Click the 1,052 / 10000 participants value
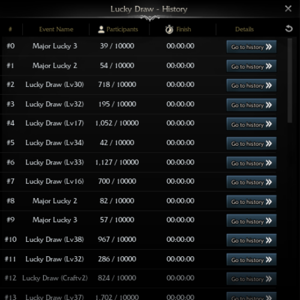 117,123
